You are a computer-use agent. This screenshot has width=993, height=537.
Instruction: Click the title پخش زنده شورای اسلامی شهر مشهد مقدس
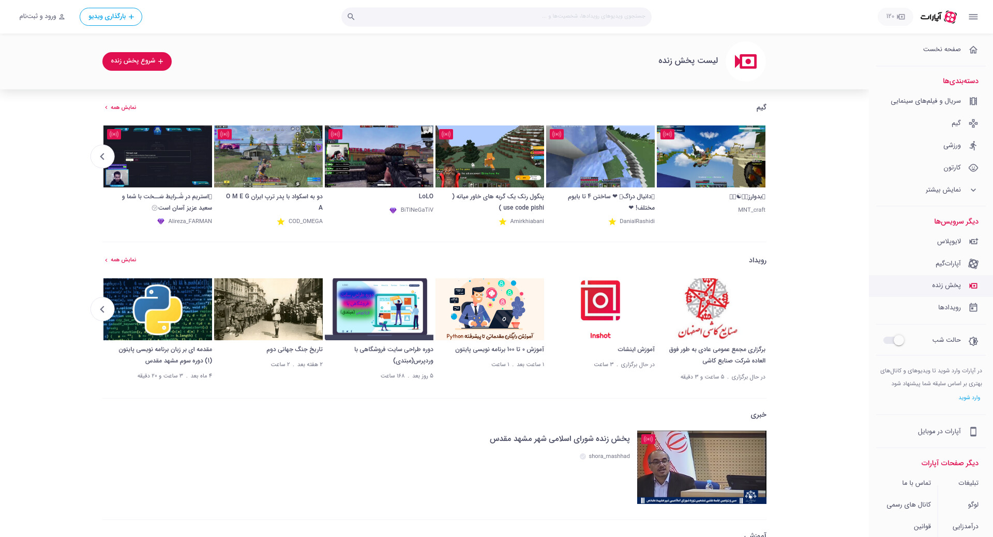tap(560, 439)
